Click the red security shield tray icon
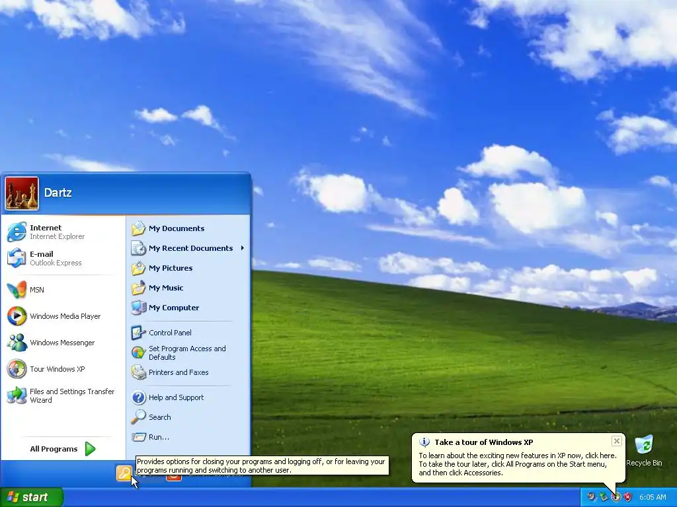 628,497
